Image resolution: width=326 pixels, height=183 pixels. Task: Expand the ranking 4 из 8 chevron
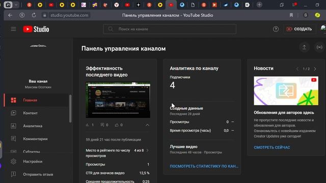point(147,150)
